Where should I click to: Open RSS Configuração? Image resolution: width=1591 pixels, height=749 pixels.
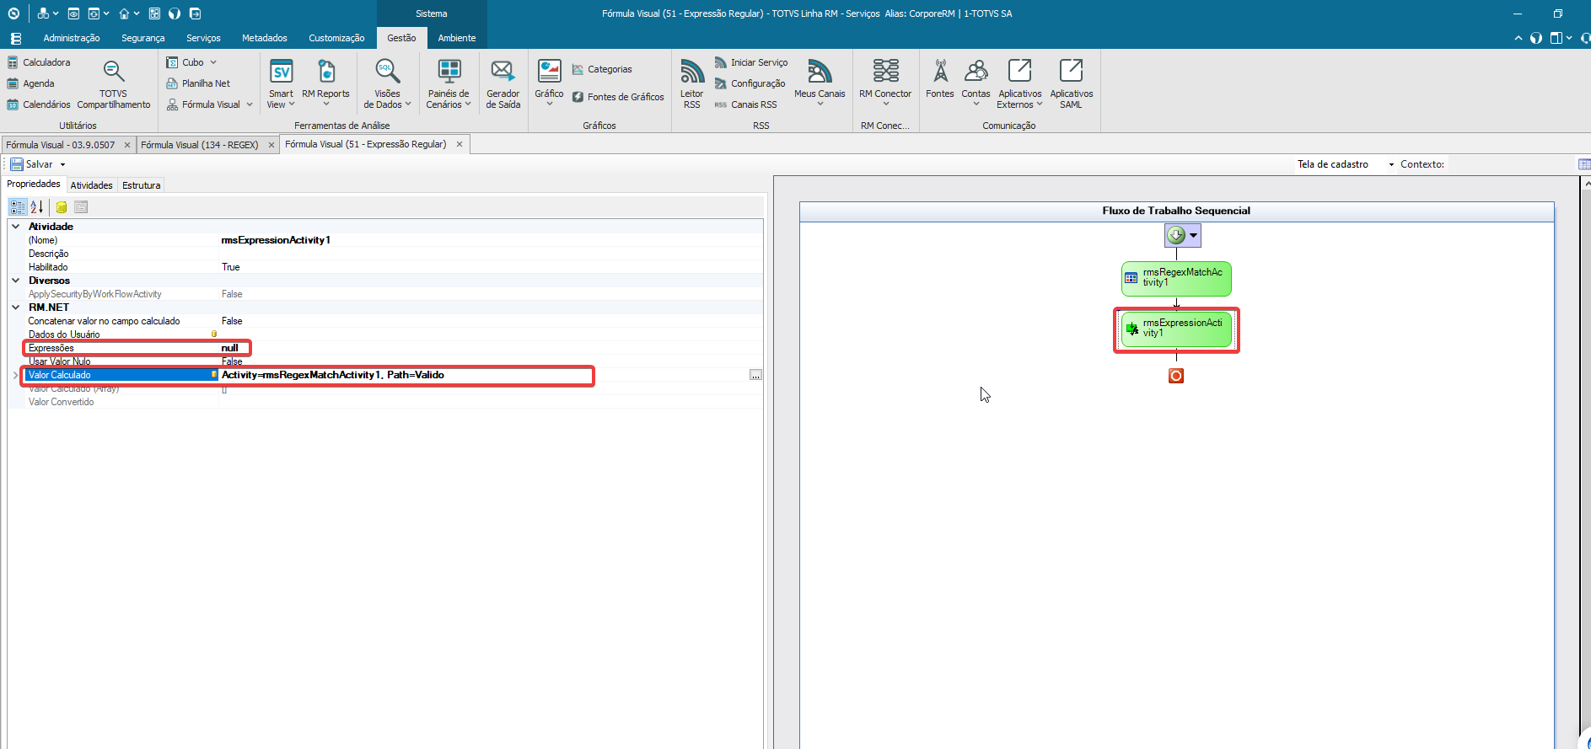(x=750, y=83)
